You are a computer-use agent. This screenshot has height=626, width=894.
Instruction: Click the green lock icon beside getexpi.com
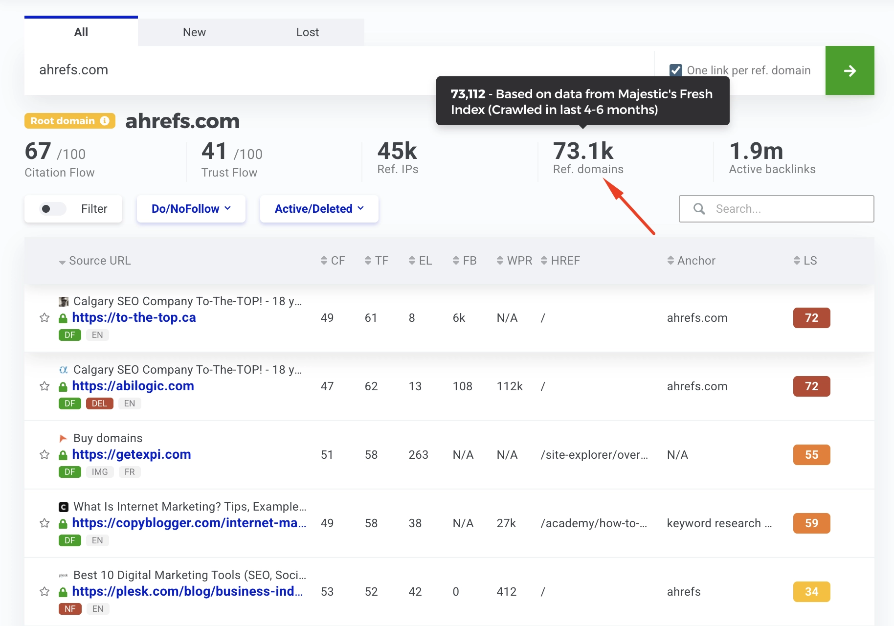point(63,454)
